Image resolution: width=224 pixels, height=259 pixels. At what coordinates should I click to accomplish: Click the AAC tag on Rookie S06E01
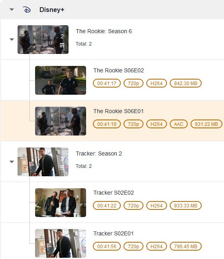179,124
